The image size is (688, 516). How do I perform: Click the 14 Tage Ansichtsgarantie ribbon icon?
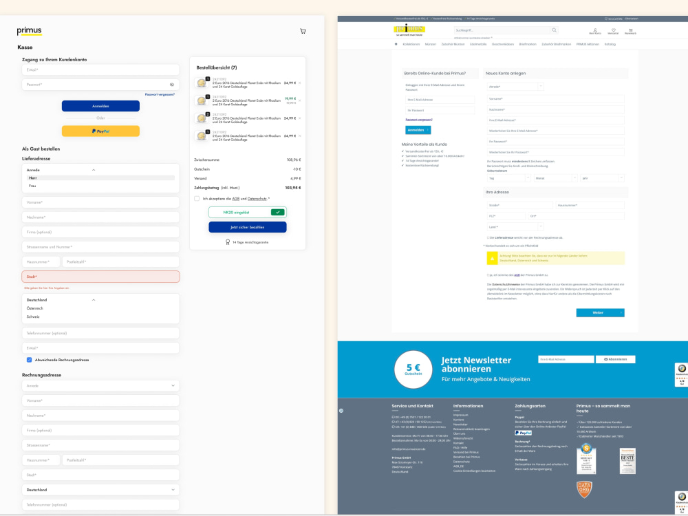[227, 242]
